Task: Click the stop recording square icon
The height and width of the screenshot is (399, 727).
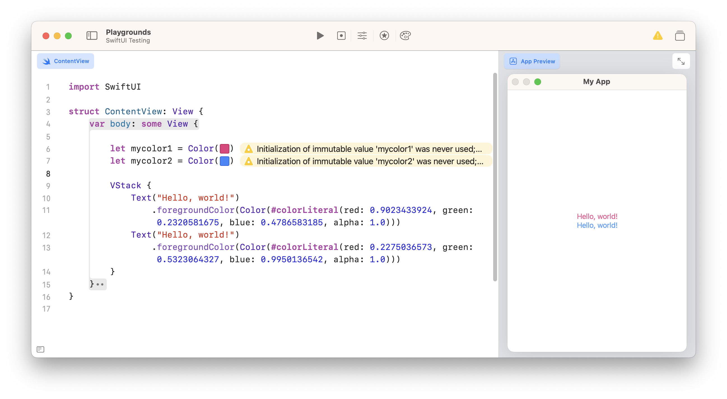Action: (341, 36)
